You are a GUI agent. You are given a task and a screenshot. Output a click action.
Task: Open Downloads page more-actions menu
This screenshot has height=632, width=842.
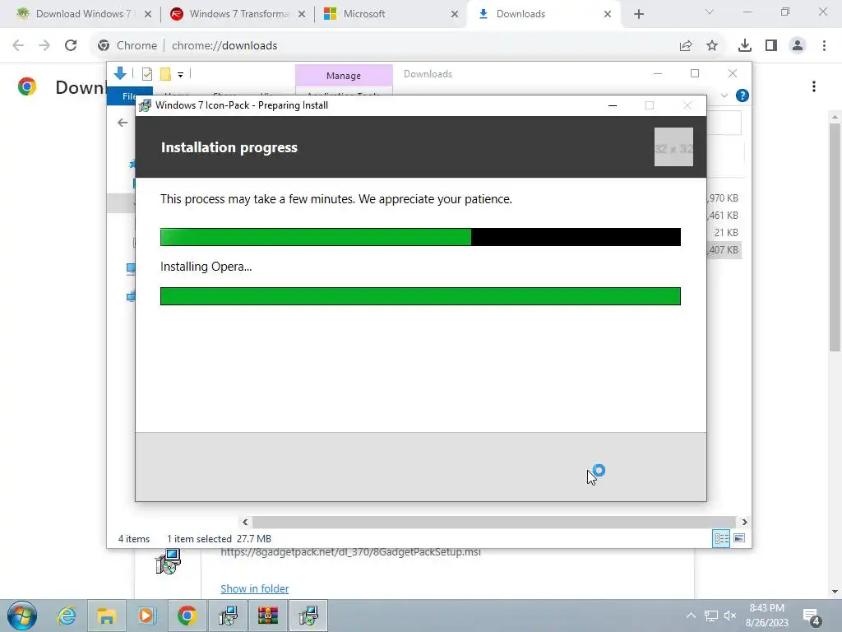[x=814, y=86]
